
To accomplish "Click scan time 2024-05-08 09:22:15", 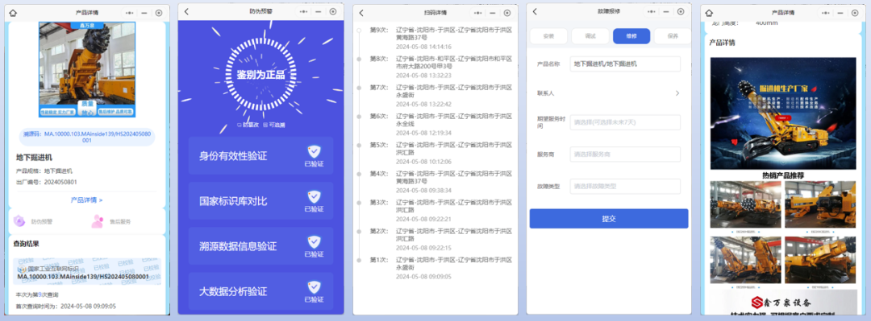I will pyautogui.click(x=423, y=248).
